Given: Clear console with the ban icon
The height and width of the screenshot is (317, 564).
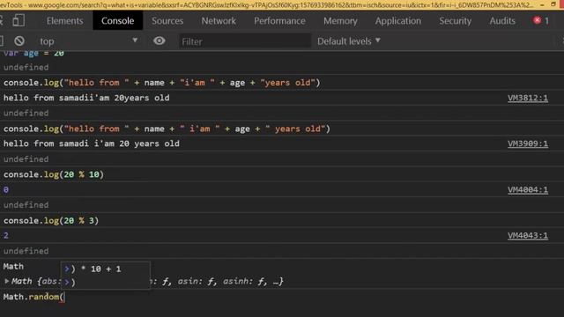Looking at the screenshot, I should point(19,41).
